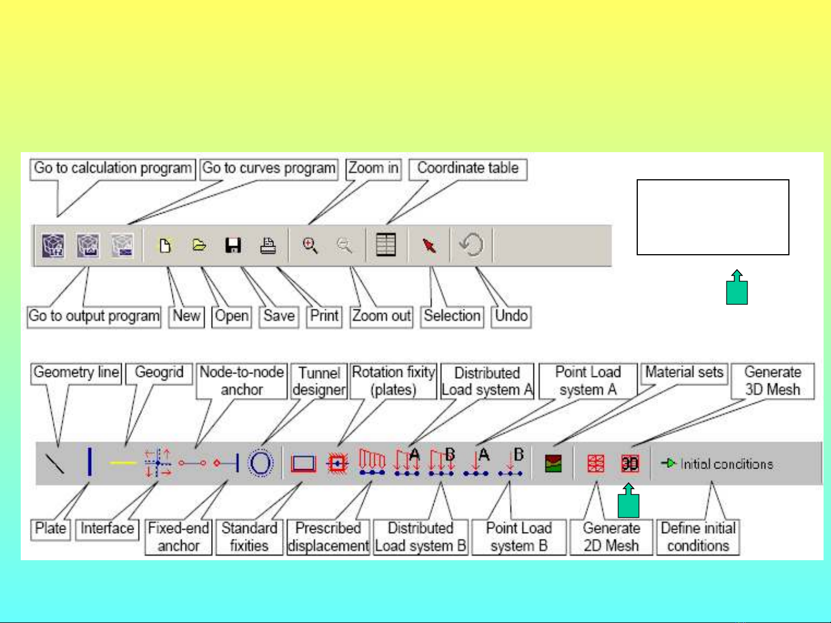Viewport: 831px width, 623px height.
Task: Launch the curves program icon
Action: click(122, 246)
